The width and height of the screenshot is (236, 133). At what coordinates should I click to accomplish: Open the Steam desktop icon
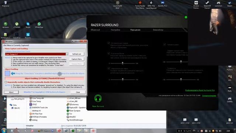(x=229, y=4)
